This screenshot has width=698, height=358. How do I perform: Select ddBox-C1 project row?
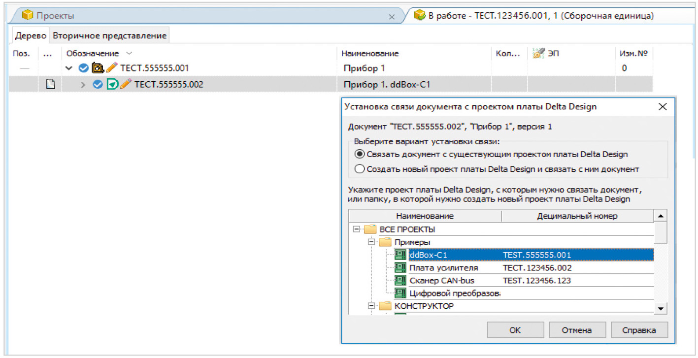[531, 255]
